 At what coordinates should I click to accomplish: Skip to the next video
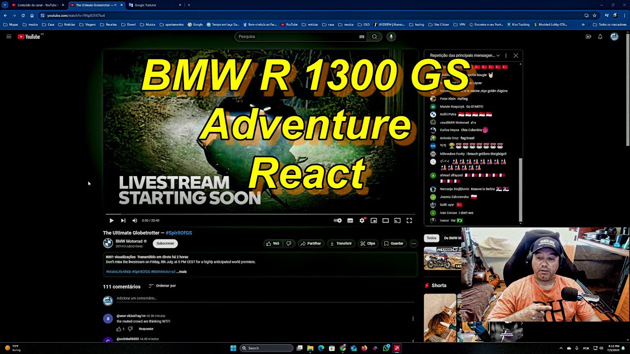(123, 220)
